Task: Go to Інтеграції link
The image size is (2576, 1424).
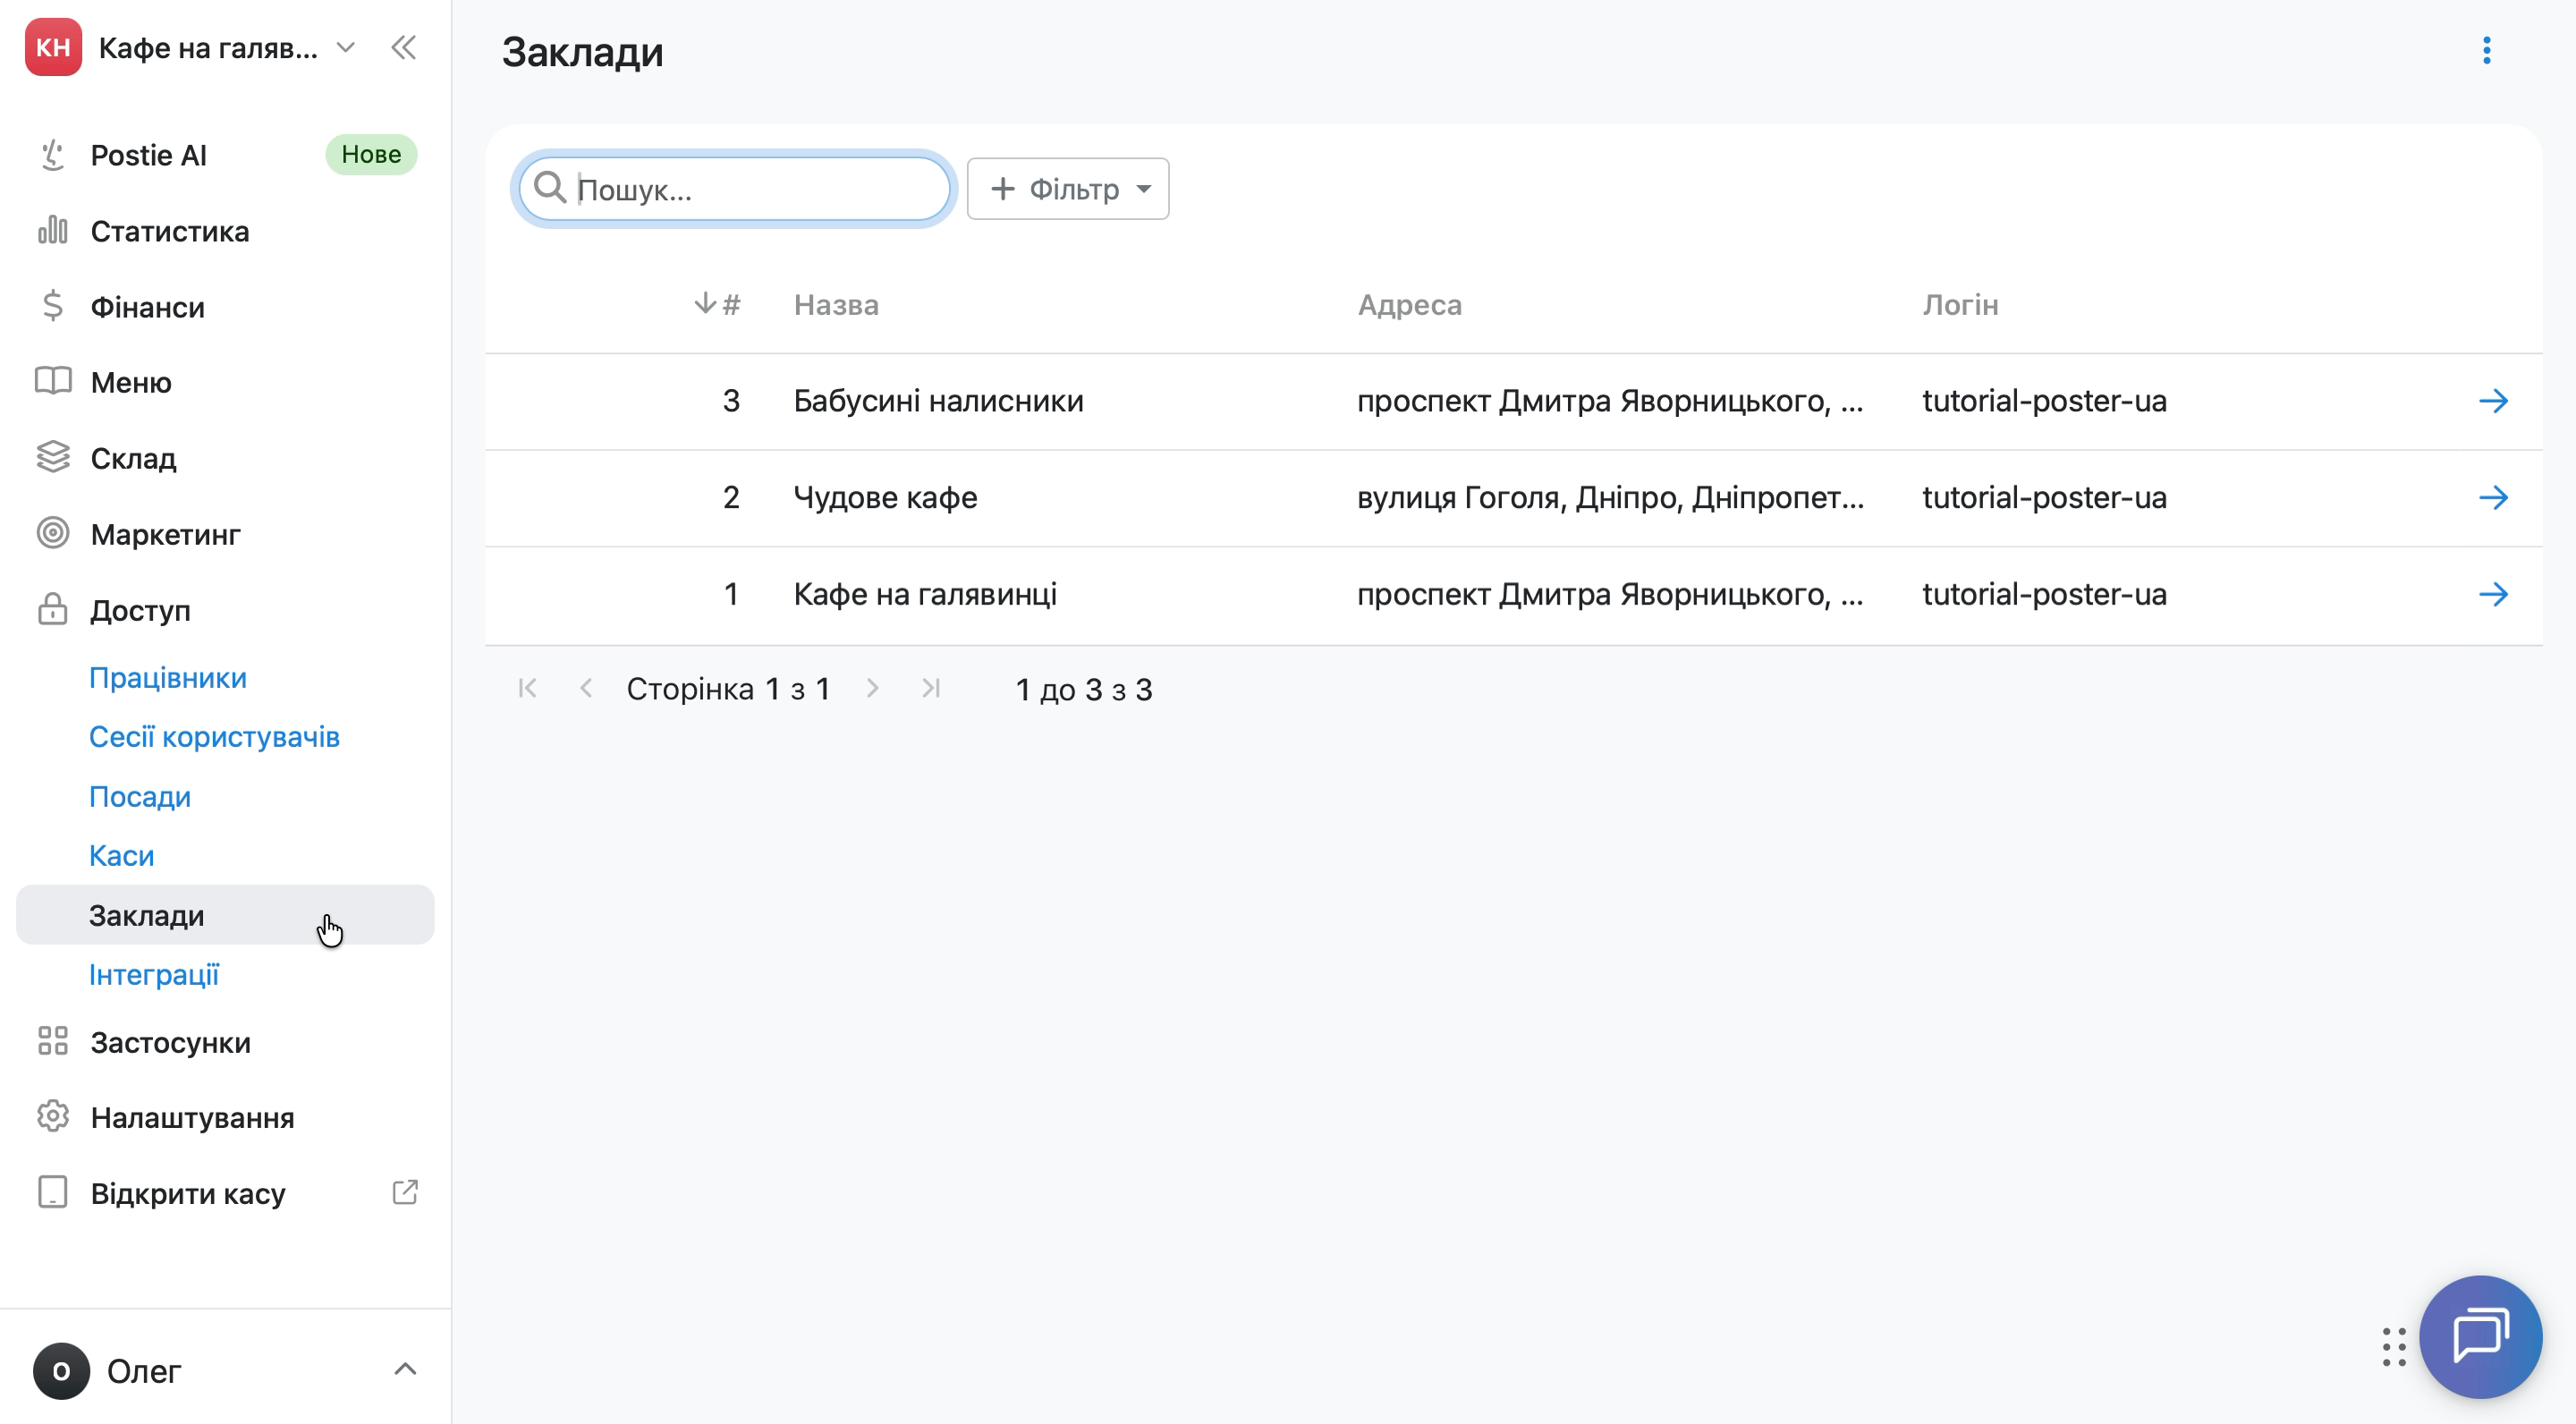Action: 154,974
